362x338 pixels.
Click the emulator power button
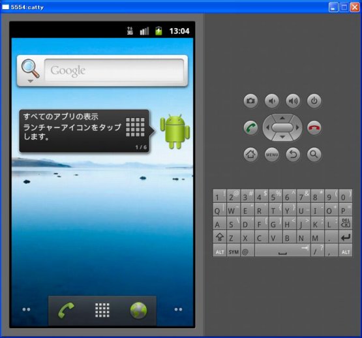(314, 101)
